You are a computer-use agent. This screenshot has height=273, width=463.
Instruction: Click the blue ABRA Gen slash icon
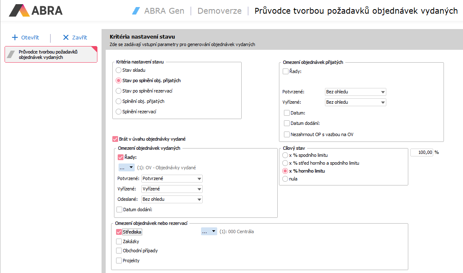[x=136, y=11]
